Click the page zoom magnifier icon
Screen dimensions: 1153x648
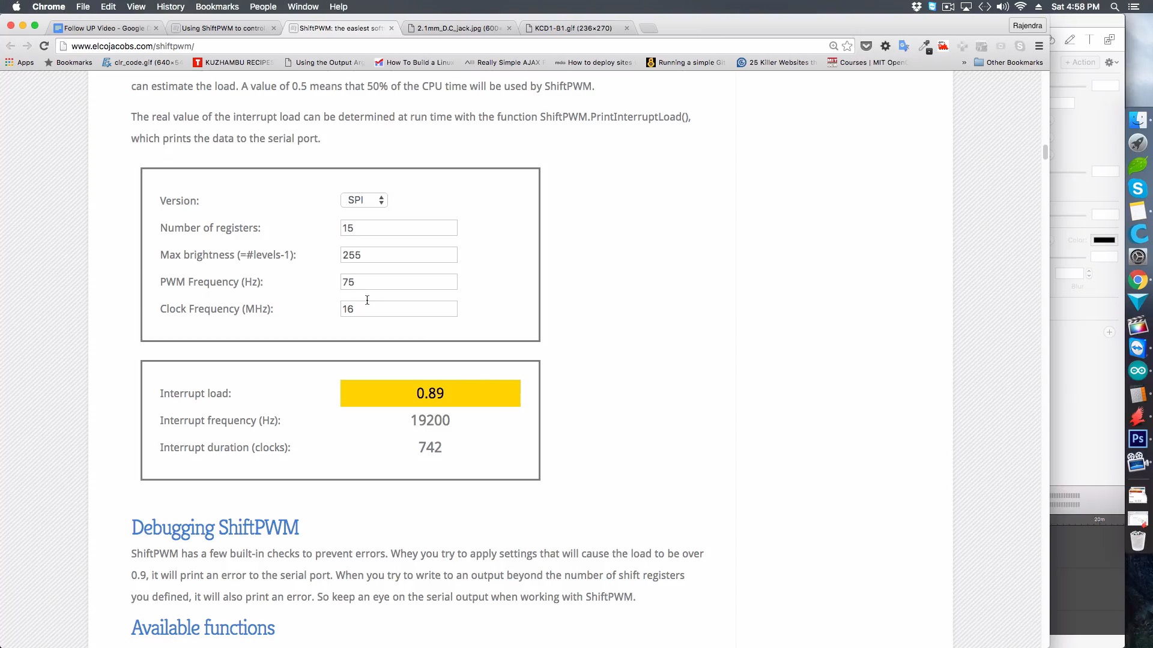[x=834, y=46]
